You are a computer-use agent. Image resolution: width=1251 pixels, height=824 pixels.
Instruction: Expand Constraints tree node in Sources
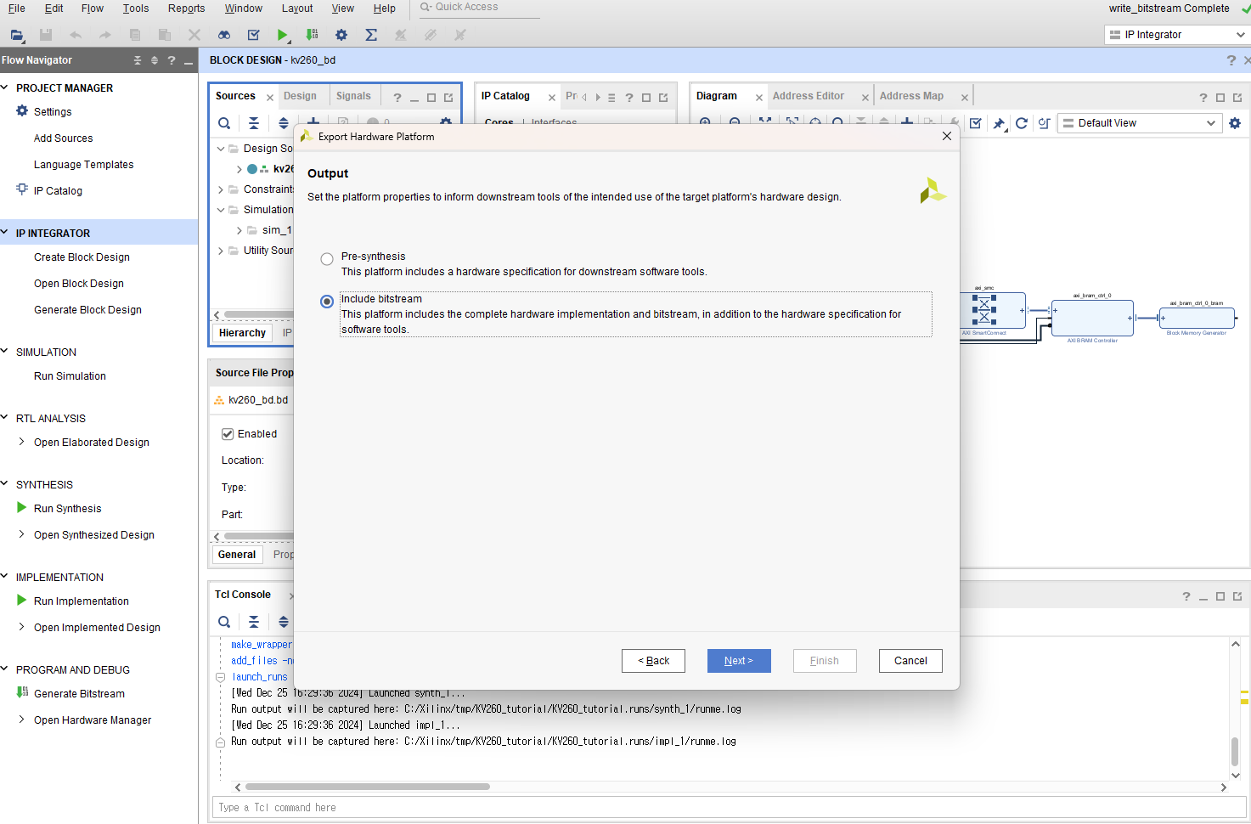click(221, 189)
